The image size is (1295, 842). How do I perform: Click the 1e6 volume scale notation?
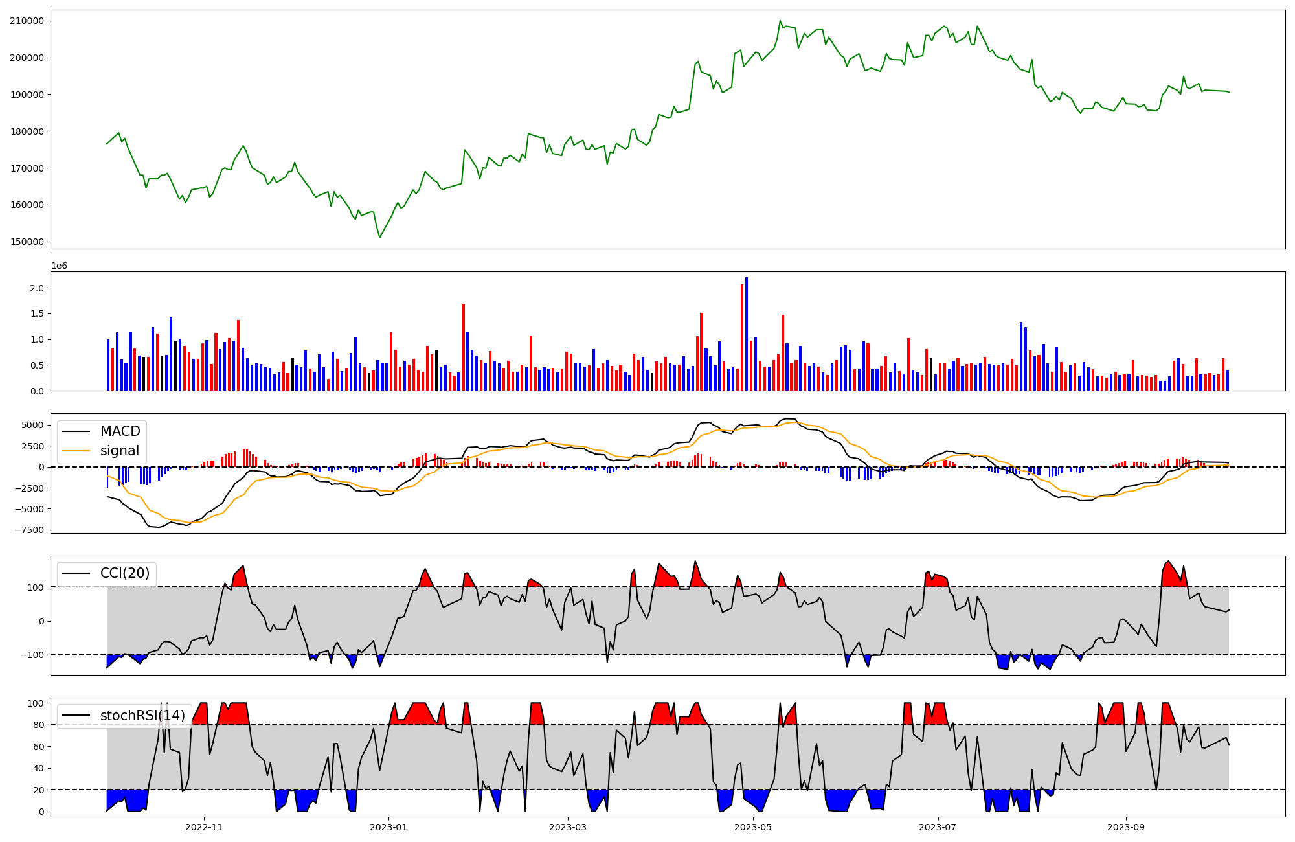59,266
